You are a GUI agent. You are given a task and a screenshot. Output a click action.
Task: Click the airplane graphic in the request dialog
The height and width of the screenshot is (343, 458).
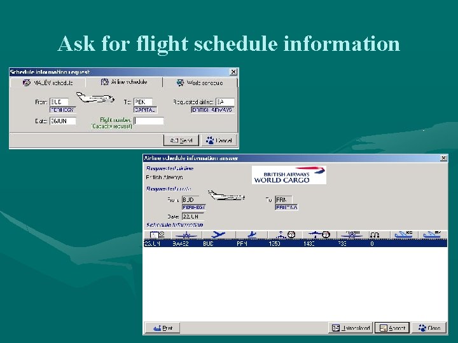click(95, 97)
